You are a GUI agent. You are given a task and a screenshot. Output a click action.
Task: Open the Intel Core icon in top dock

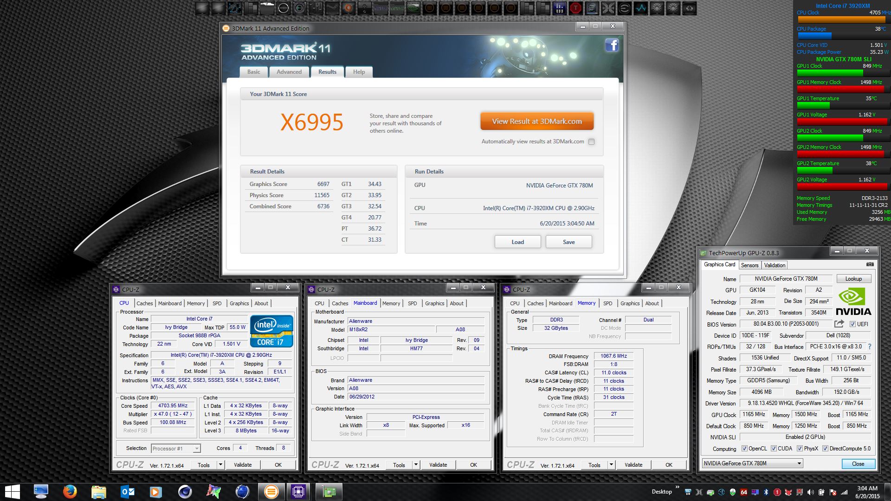[x=592, y=8]
